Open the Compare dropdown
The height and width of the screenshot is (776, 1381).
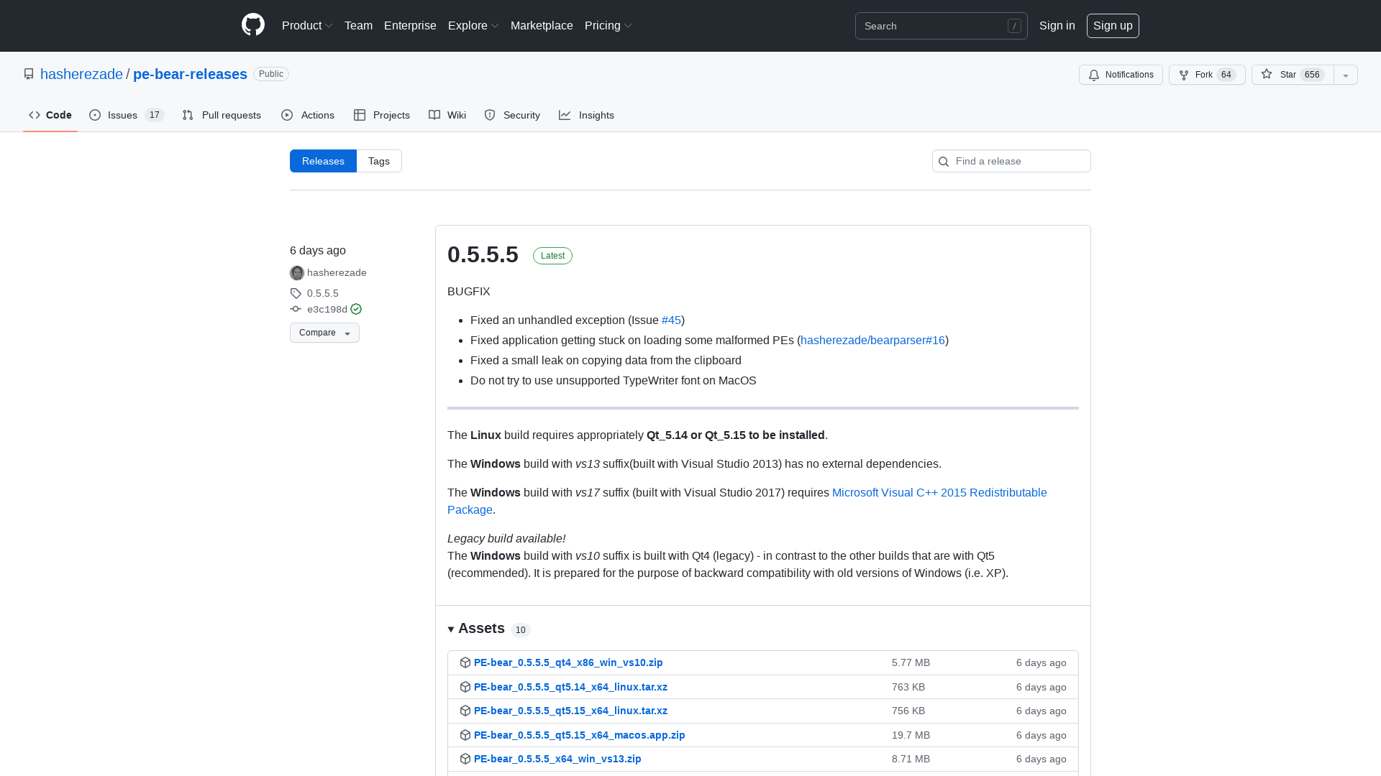(324, 333)
